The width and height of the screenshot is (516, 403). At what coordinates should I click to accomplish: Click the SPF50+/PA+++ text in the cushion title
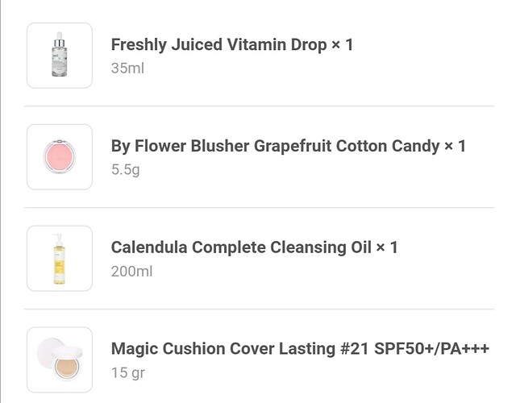(x=432, y=349)
